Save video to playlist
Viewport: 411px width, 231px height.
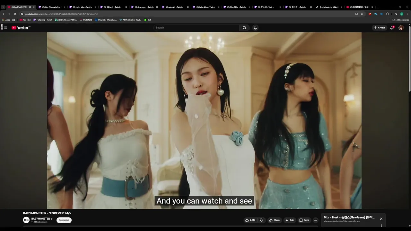(304, 220)
